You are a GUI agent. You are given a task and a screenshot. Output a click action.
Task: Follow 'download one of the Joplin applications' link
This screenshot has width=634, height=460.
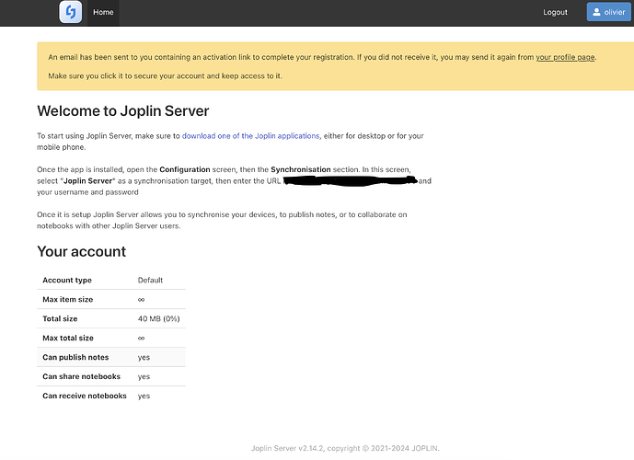pos(250,136)
